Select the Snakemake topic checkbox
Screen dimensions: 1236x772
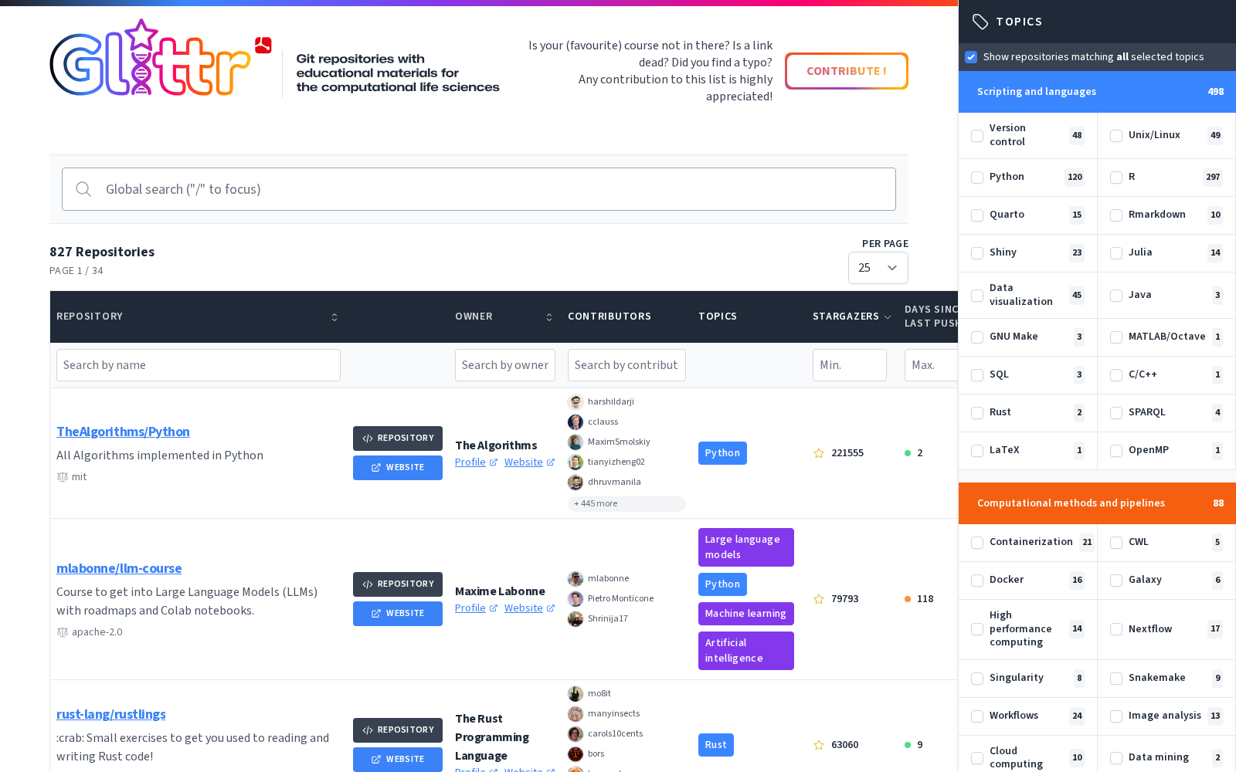(x=1116, y=679)
